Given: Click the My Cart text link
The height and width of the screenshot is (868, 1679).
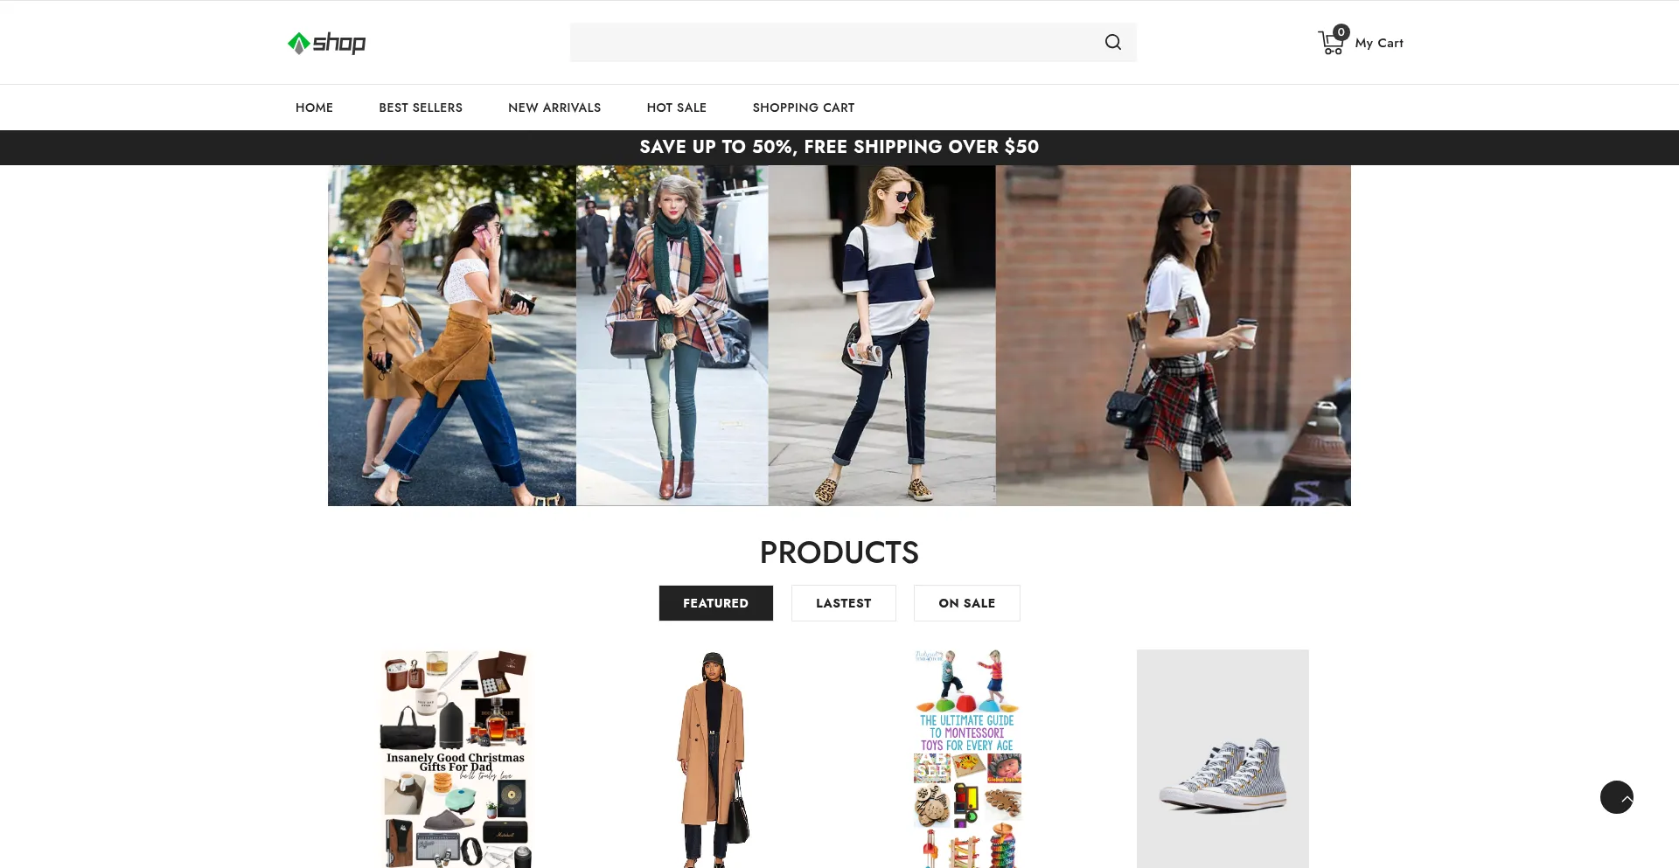Looking at the screenshot, I should [1378, 43].
